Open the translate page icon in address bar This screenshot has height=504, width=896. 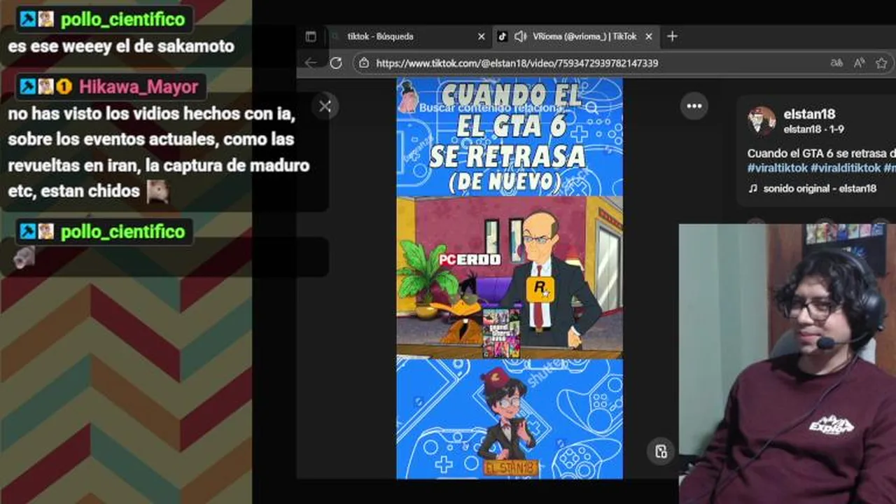tap(836, 63)
